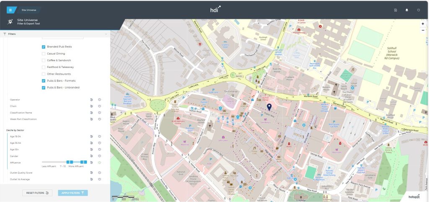Open the user profile icon
This screenshot has width=429, height=202.
point(407,10)
